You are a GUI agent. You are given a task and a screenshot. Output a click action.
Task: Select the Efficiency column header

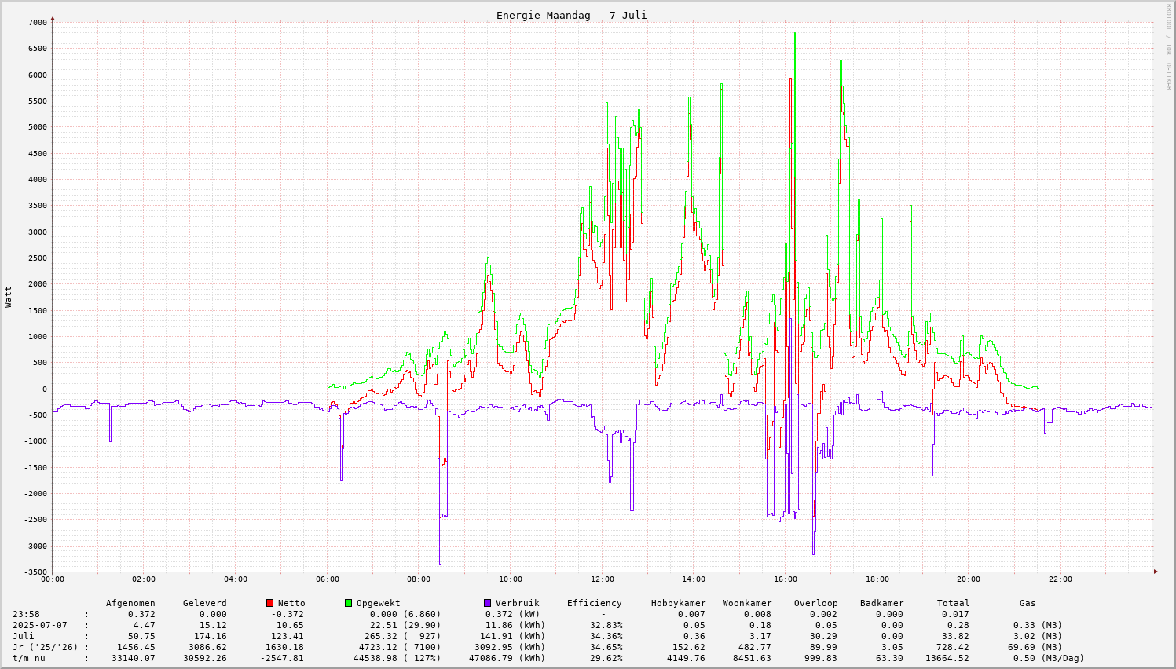pos(594,603)
